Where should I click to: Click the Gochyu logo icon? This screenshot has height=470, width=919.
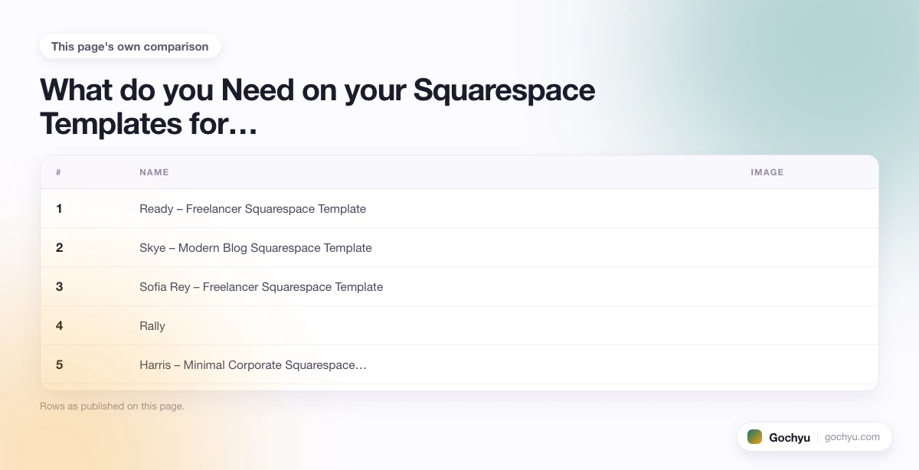[x=754, y=437]
